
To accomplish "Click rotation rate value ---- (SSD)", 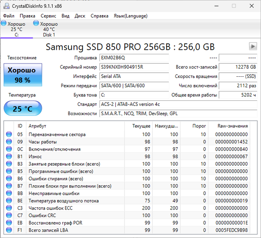I will coord(238,76).
